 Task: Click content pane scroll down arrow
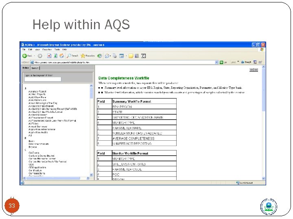(x=263, y=178)
